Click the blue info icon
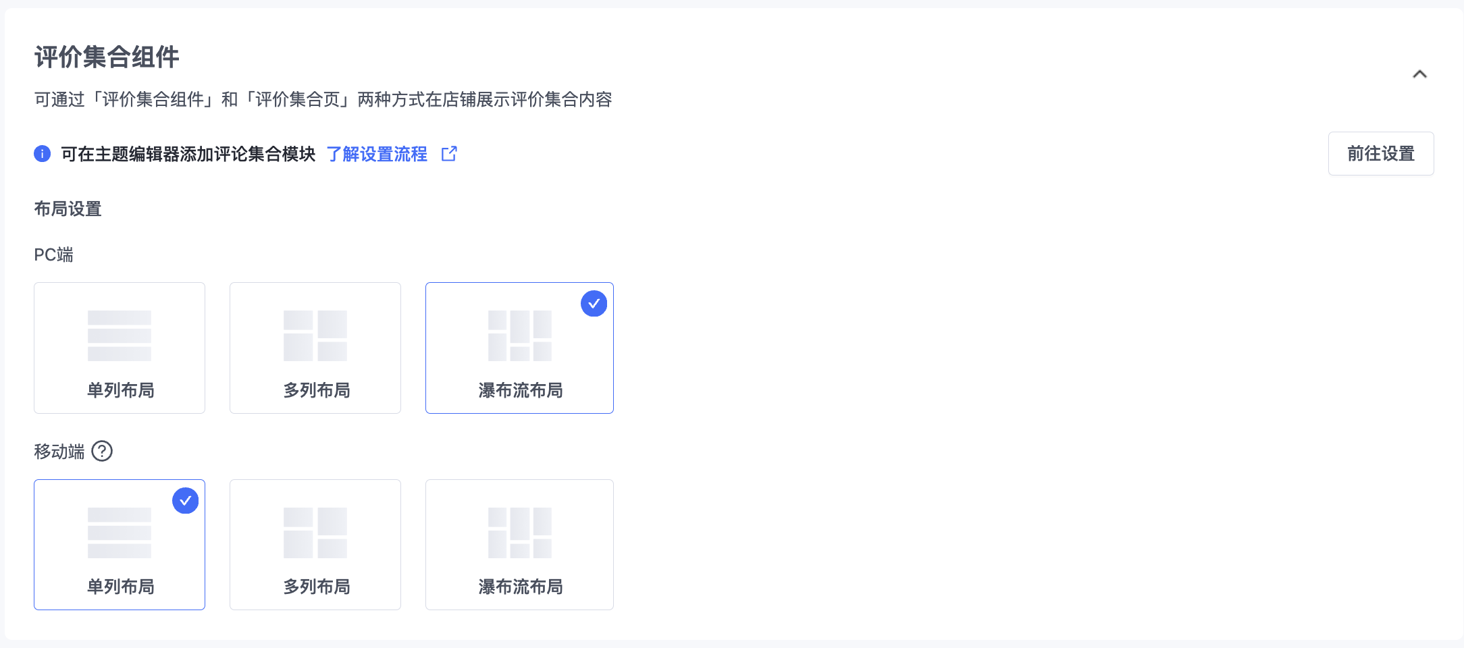The width and height of the screenshot is (1464, 648). pyautogui.click(x=43, y=154)
